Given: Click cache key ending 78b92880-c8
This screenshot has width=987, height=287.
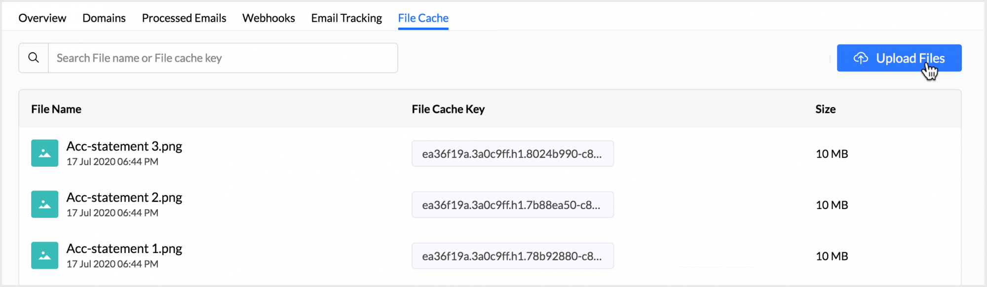Looking at the screenshot, I should 512,256.
